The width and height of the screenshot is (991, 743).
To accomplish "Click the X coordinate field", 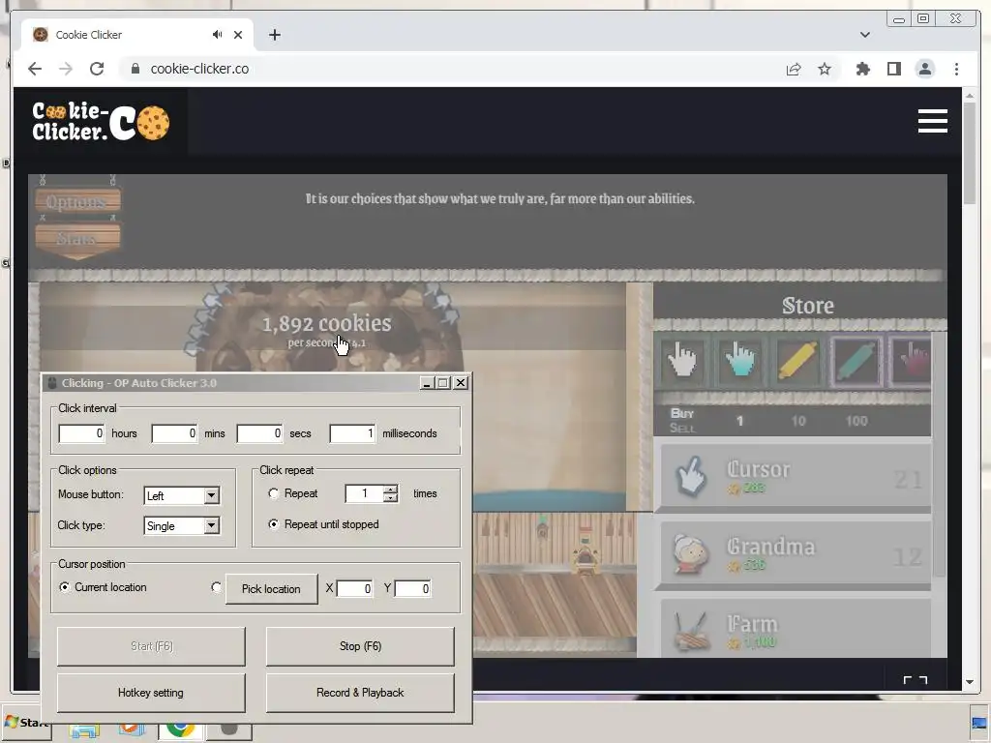I will (x=354, y=589).
